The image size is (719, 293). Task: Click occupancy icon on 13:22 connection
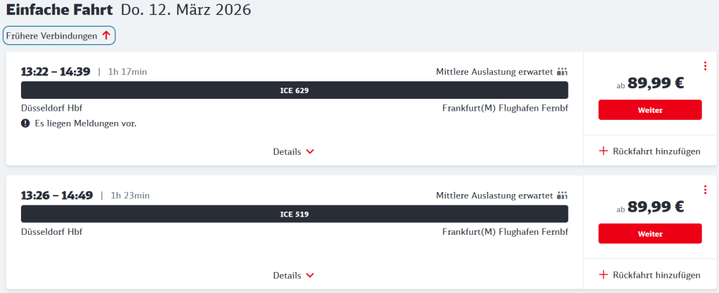[562, 71]
